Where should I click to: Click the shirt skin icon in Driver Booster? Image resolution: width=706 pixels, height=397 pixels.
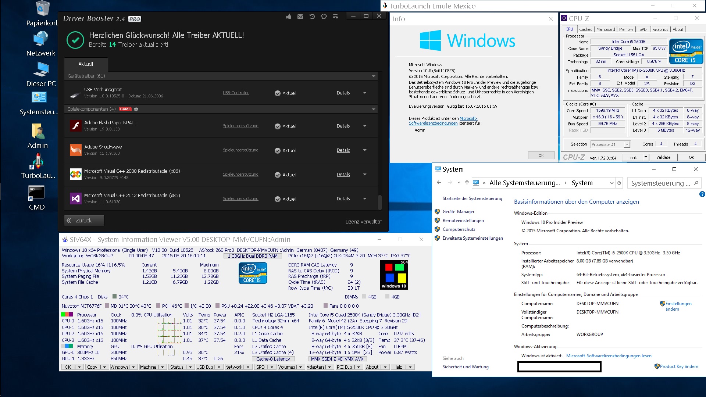point(324,17)
